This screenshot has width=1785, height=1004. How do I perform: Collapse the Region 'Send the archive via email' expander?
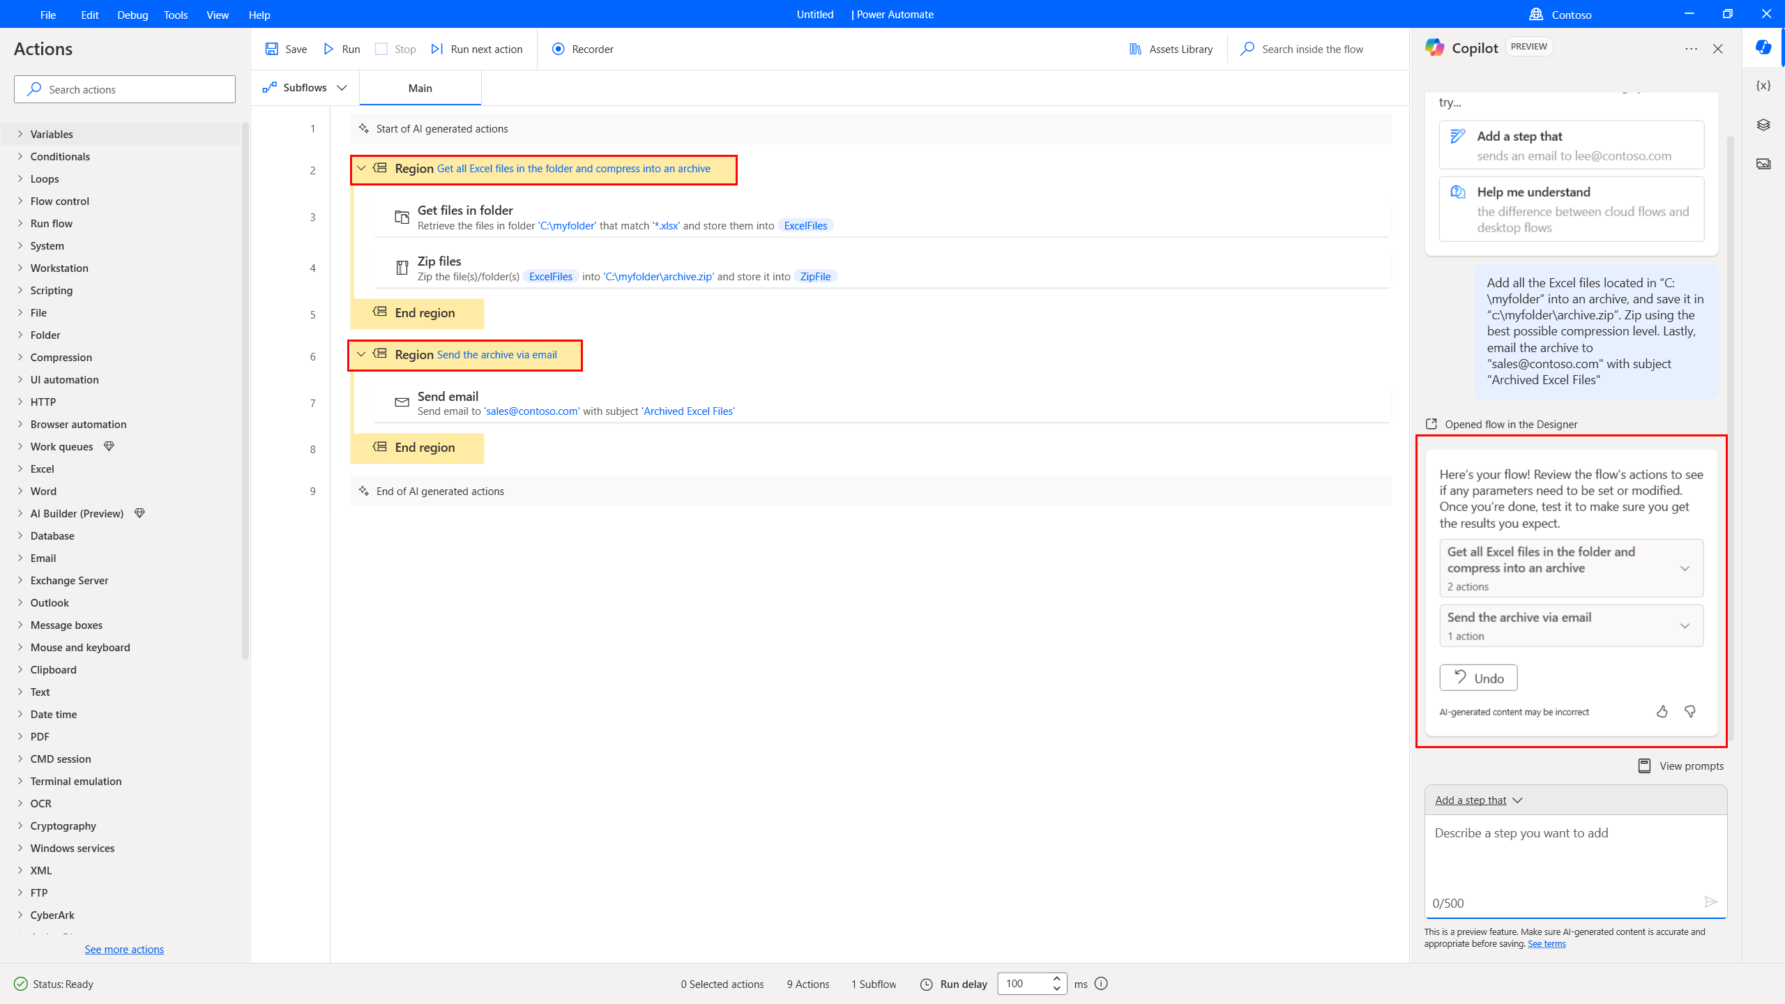pos(362,354)
